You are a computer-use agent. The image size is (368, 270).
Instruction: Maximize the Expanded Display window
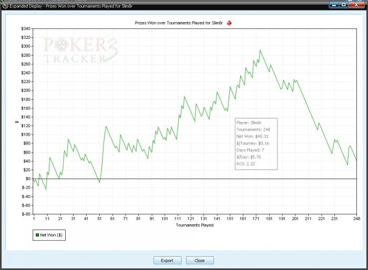click(343, 4)
